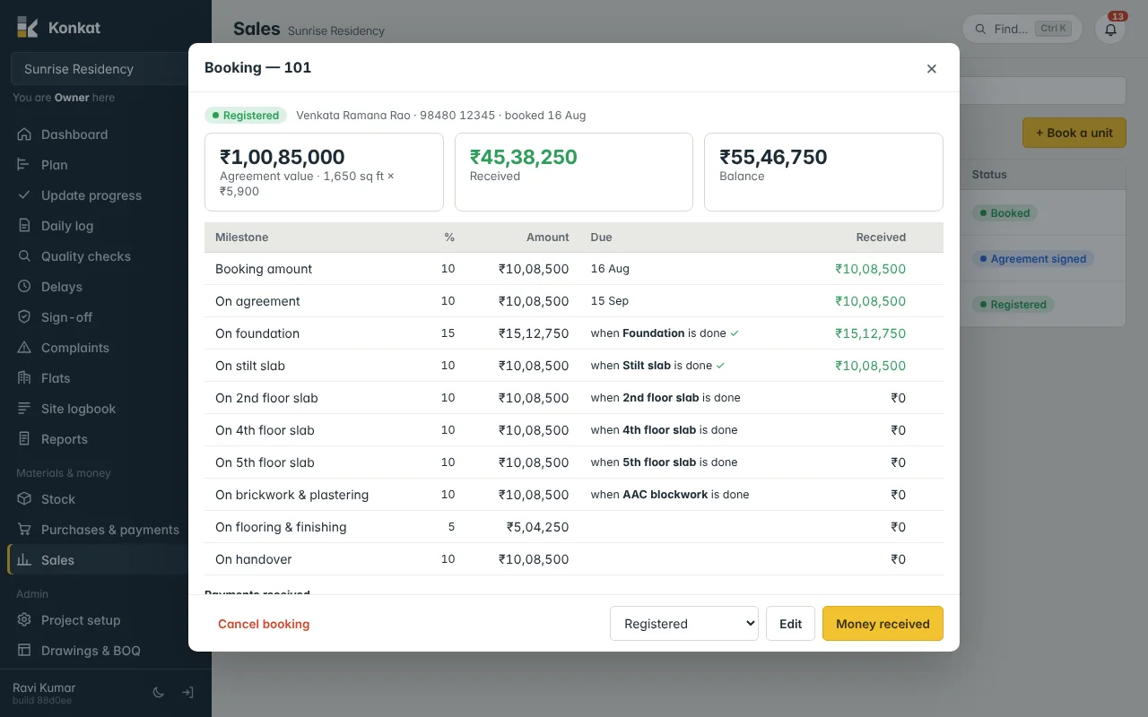Click the sign out arrow icon
Image resolution: width=1148 pixels, height=717 pixels.
coord(187,693)
